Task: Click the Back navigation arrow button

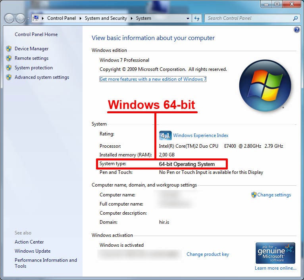Action: coord(9,18)
